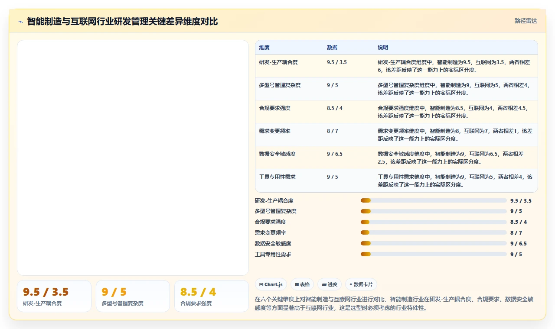Image resolution: width=555 pixels, height=329 pixels.
Task: Click the dashboard title 智能制造与互联网行业研发管理关键差异维度对比
Action: click(x=122, y=21)
